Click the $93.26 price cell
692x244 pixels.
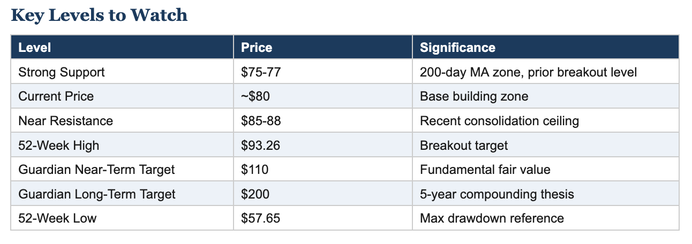pyautogui.click(x=260, y=146)
